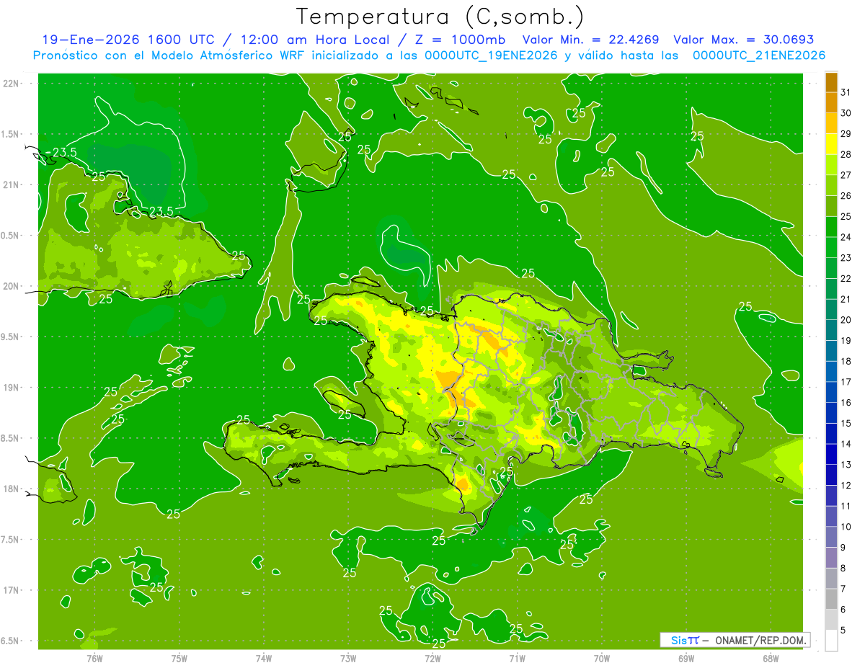Pick the blue legend color between 15 and 16
865x668 pixels.
click(x=831, y=413)
